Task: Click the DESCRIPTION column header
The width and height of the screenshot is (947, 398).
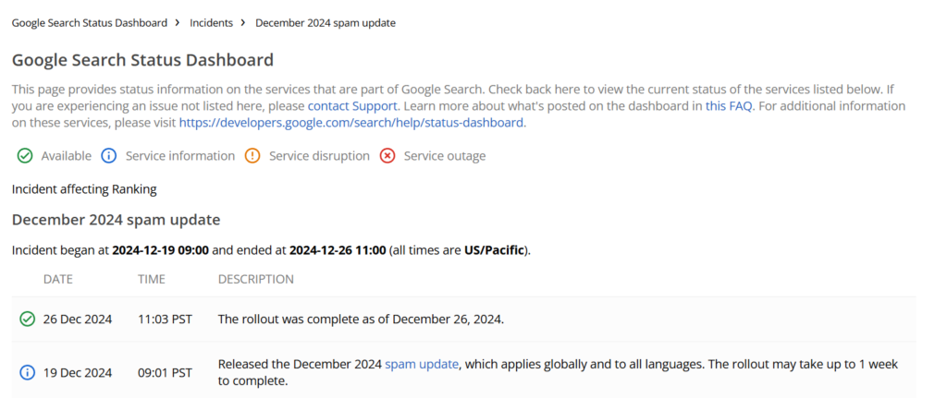Action: click(256, 279)
